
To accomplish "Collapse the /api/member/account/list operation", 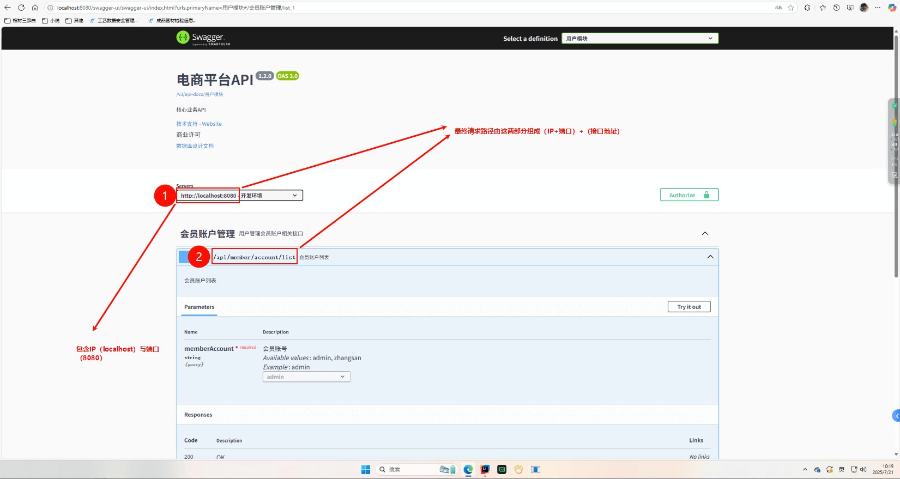I will click(x=710, y=257).
